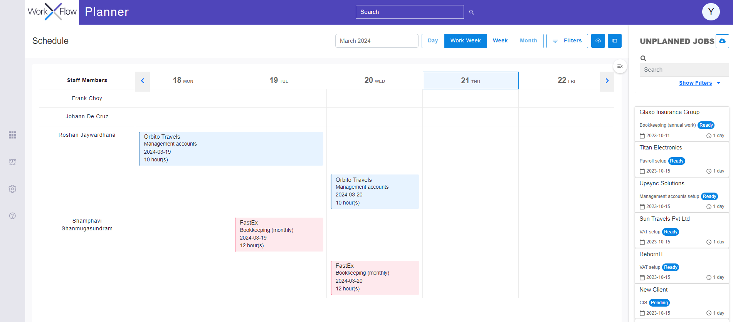Click the WorkFlow logo
Screen dimensions: 733x322
(52, 12)
